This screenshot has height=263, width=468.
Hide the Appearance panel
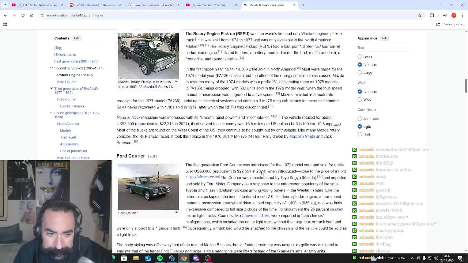(385, 38)
